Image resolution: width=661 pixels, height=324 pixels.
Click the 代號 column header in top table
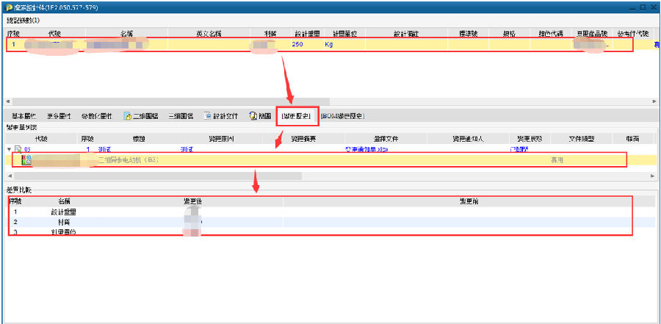[55, 33]
